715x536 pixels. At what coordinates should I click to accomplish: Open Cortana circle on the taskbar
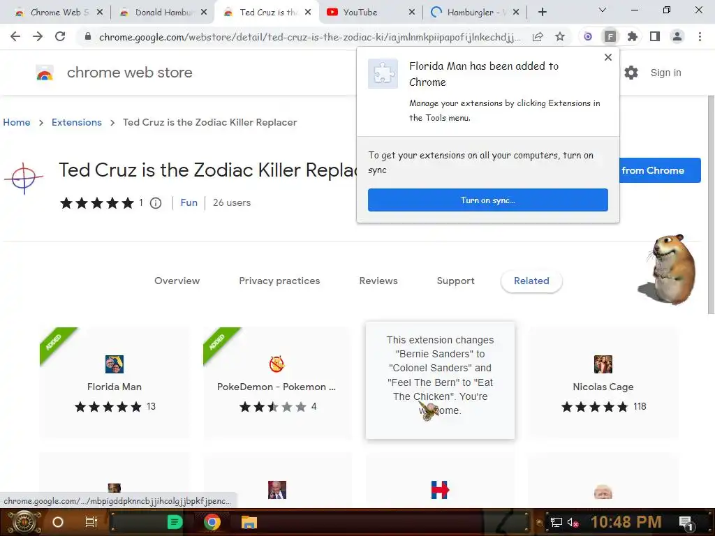[x=58, y=522]
